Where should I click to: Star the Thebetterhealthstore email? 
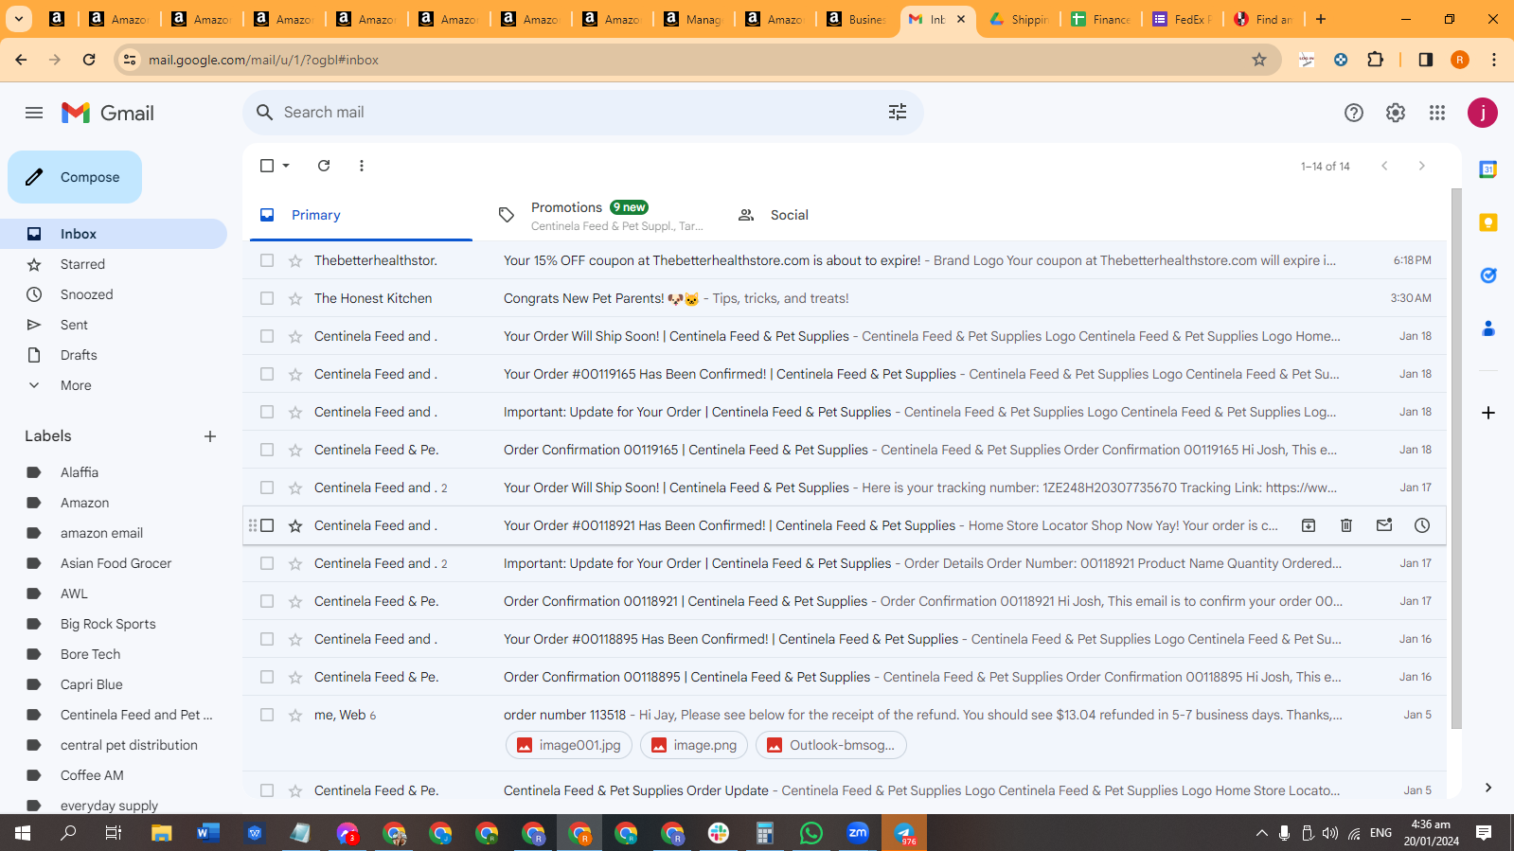295,260
